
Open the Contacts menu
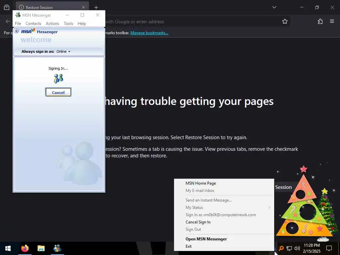click(x=34, y=24)
